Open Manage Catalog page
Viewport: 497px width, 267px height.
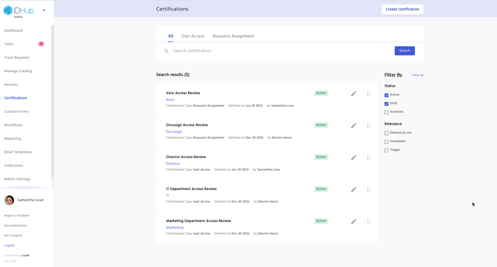pyautogui.click(x=18, y=71)
